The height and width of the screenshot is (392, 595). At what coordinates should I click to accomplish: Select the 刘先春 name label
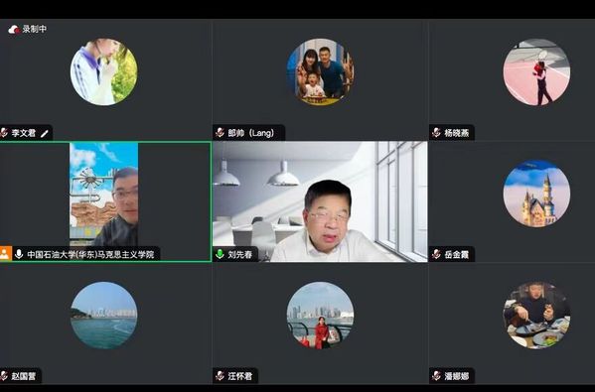pyautogui.click(x=239, y=254)
